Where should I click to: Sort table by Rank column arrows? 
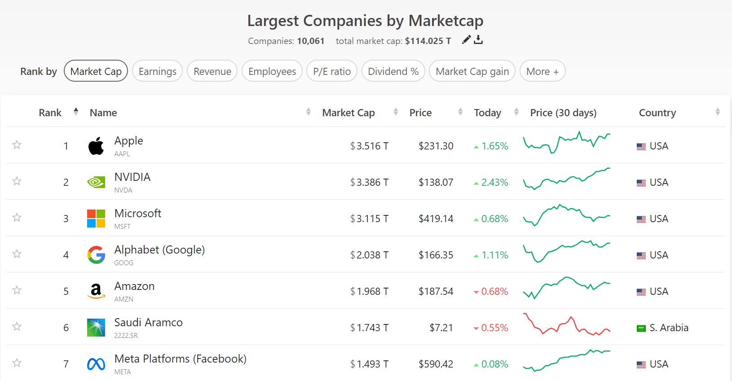(76, 111)
